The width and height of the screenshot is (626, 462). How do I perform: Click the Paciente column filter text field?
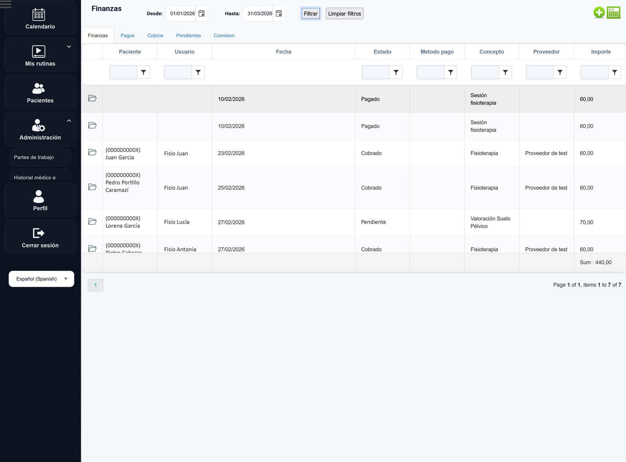tap(123, 72)
